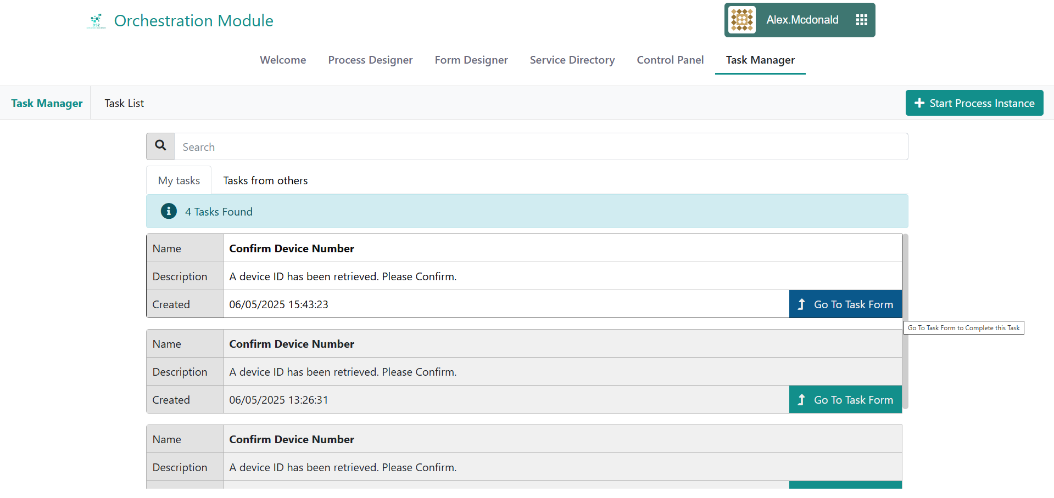
Task: Switch to Tasks from others tab
Action: 265,180
